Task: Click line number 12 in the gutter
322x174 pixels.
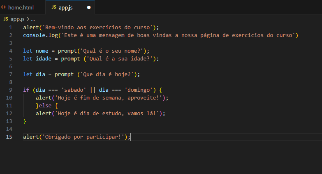Action: point(9,114)
